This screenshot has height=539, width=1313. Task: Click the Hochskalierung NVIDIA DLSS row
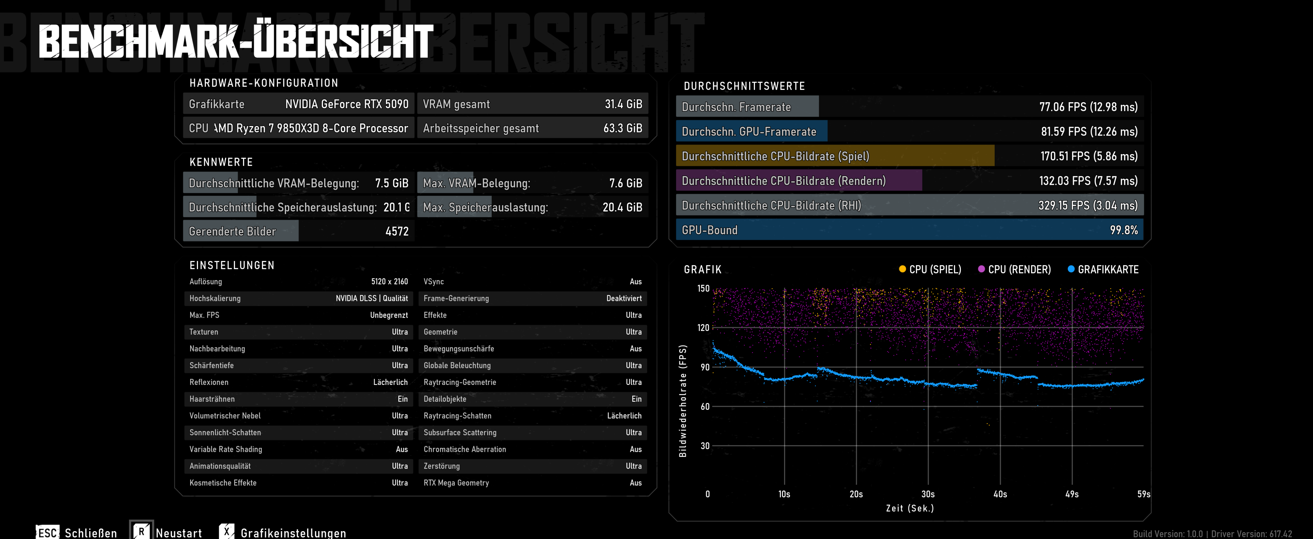coord(299,298)
